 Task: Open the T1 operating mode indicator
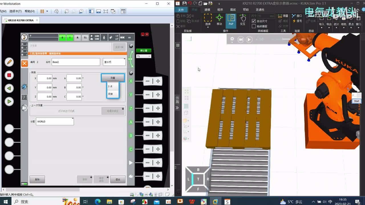(x=85, y=37)
